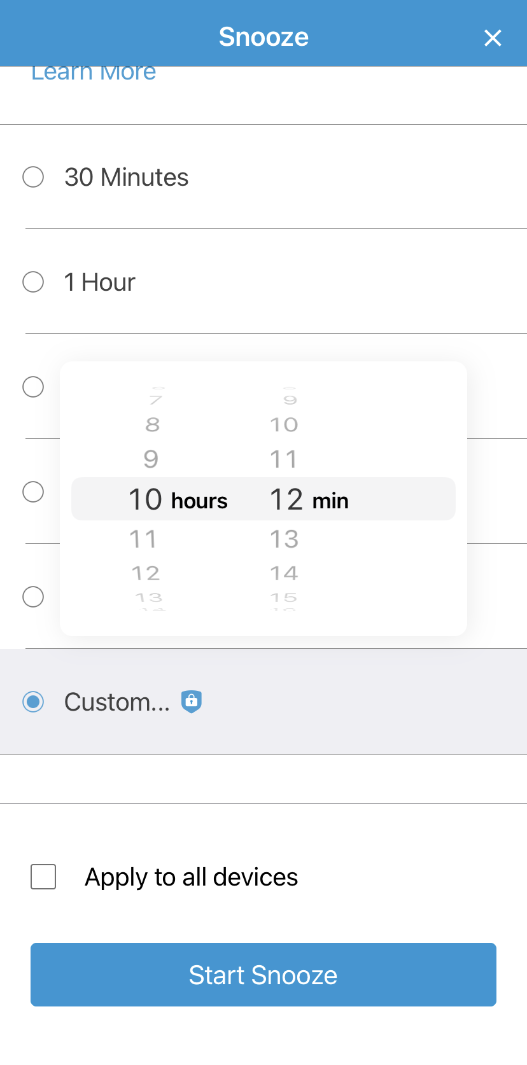Pick 12 in the hours wheel
This screenshot has height=1065, width=527.
pyautogui.click(x=146, y=573)
